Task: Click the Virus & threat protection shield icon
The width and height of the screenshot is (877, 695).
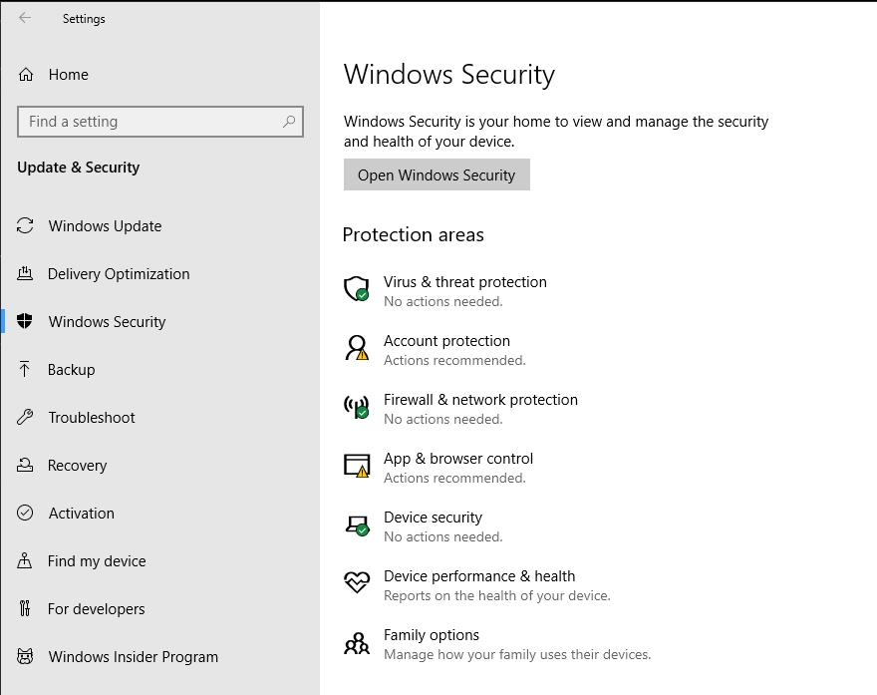Action: click(x=356, y=289)
